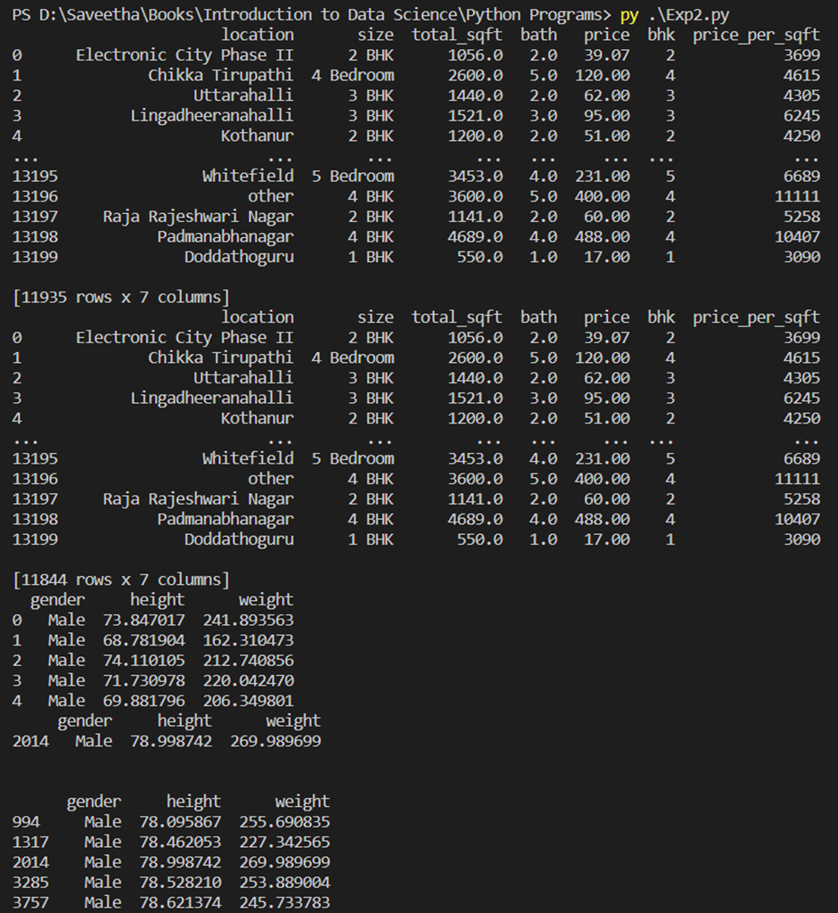
Task: Select the gender column header
Action: tap(58, 599)
